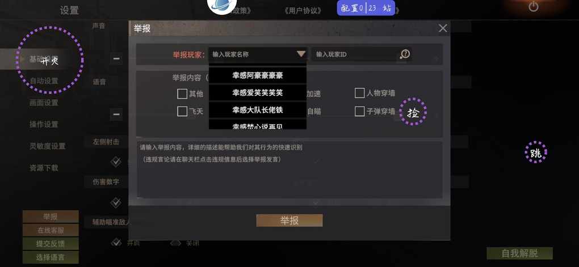579x267 pixels.
Task: Check the 其他 checkbox
Action: 182,94
